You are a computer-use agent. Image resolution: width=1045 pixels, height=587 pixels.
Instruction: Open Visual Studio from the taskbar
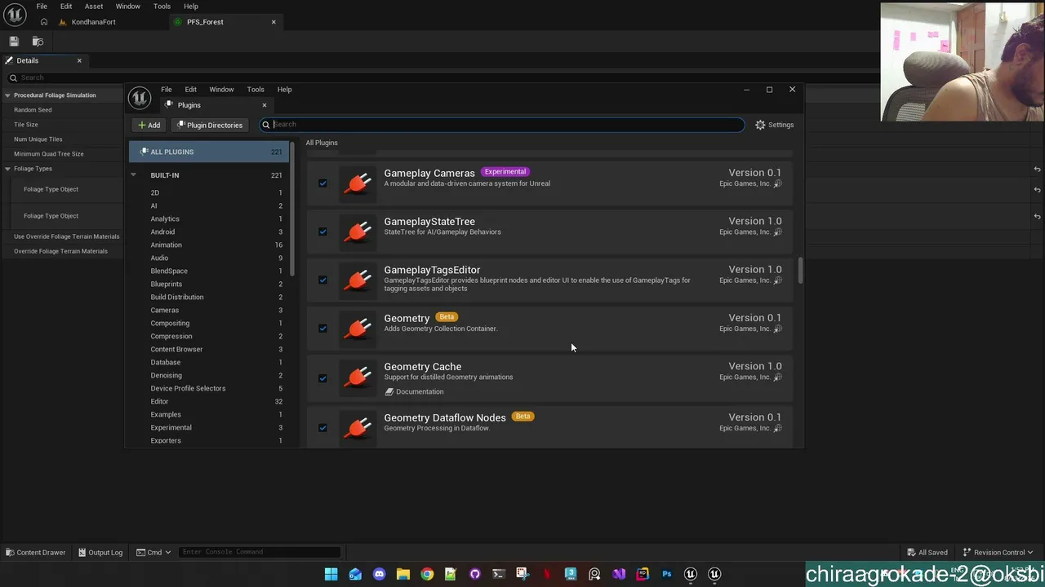click(619, 574)
